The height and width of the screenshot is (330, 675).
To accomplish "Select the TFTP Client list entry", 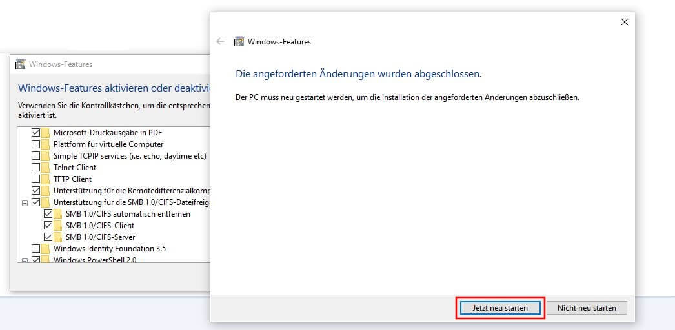I will point(73,179).
